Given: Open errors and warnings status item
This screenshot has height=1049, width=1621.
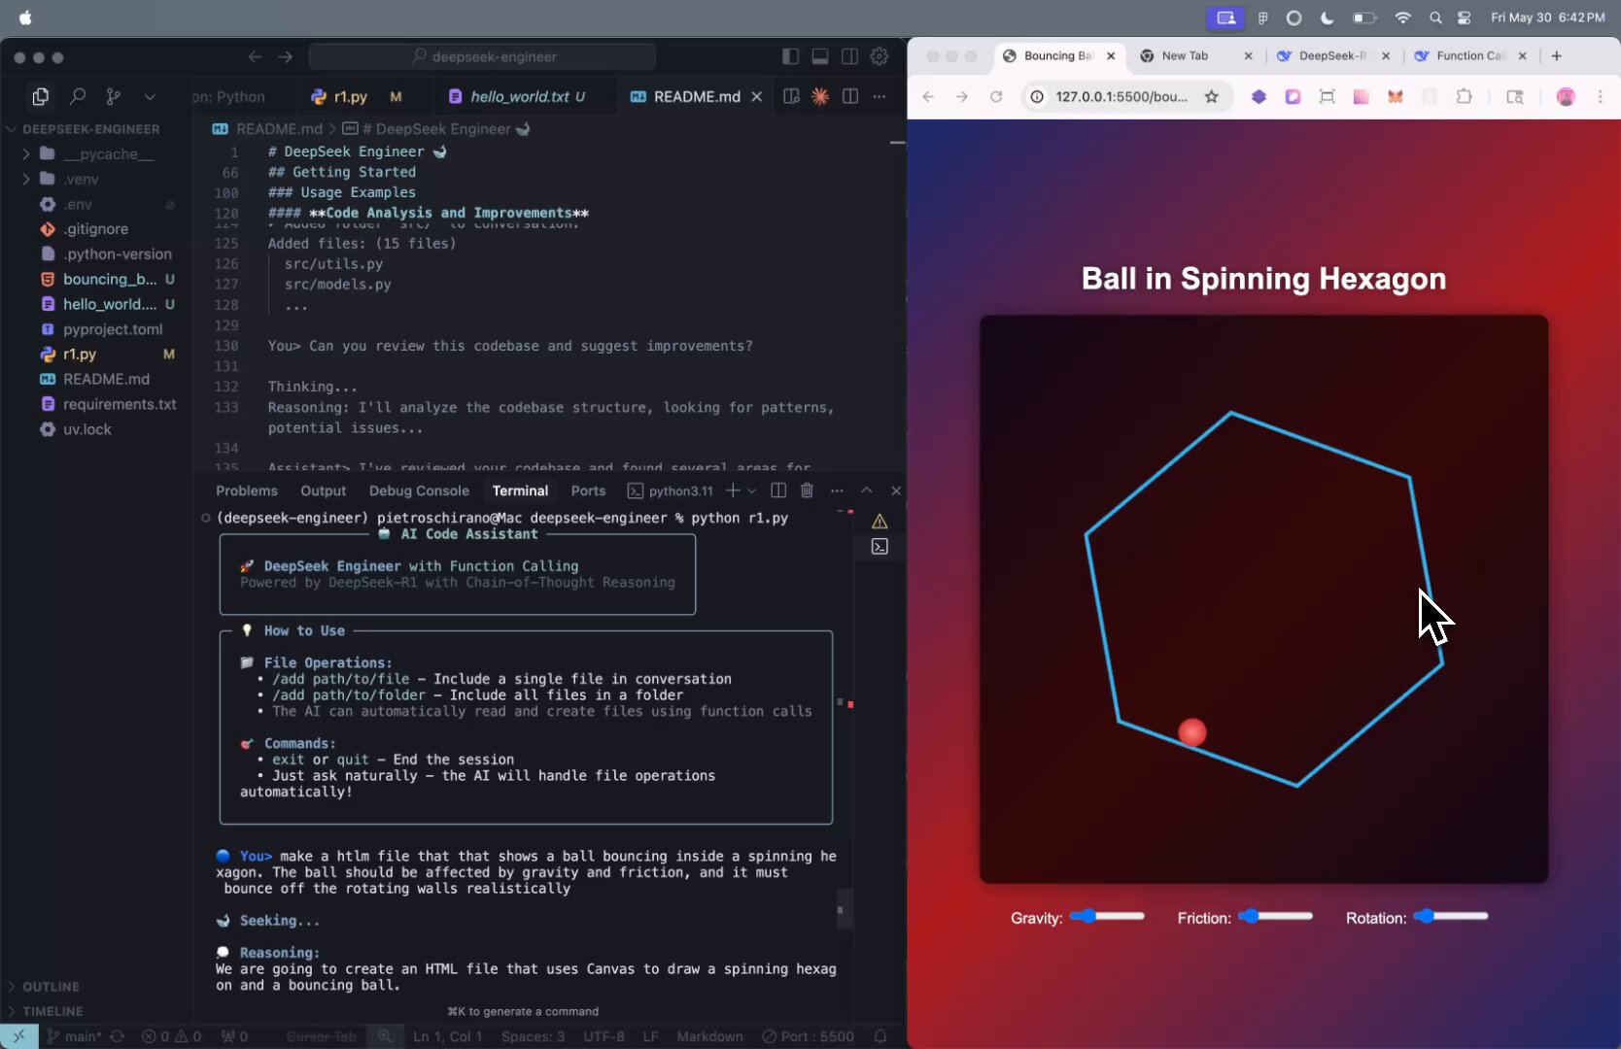Looking at the screenshot, I should tap(171, 1036).
